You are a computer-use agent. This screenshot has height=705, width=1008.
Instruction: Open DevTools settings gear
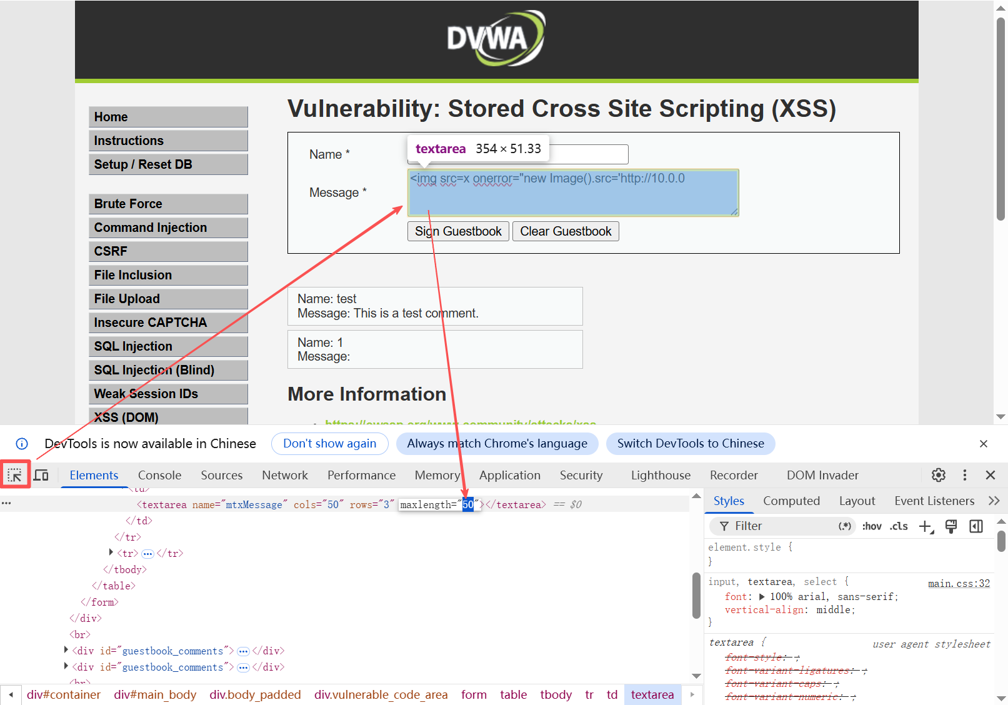[x=939, y=475]
